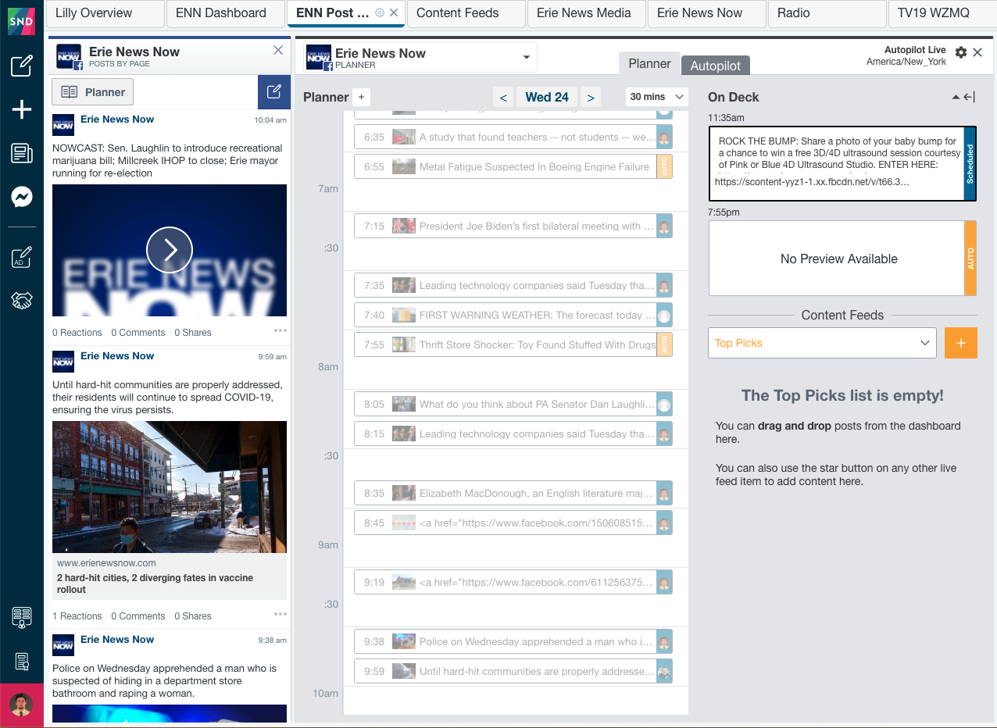Close the Erie News Now posts panel

tap(278, 50)
